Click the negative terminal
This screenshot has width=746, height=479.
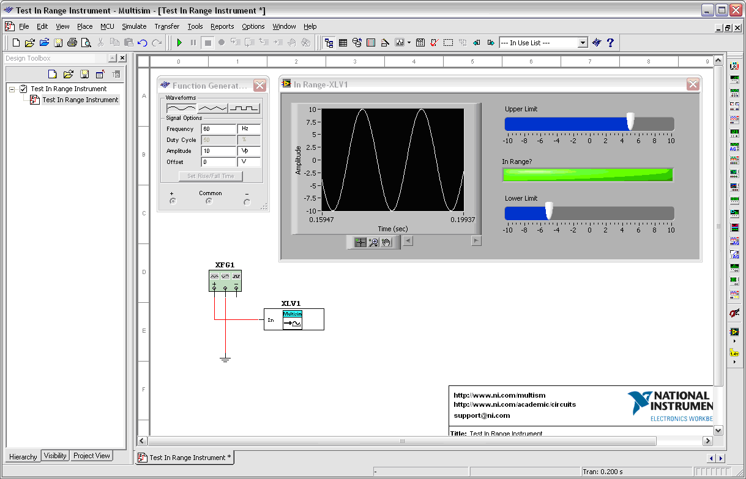click(247, 202)
